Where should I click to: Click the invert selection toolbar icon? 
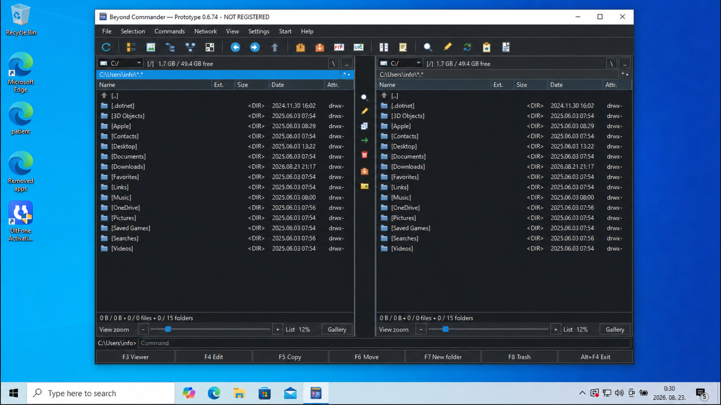(x=210, y=47)
